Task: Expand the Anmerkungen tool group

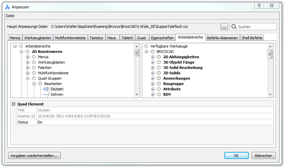Action: pos(153,78)
